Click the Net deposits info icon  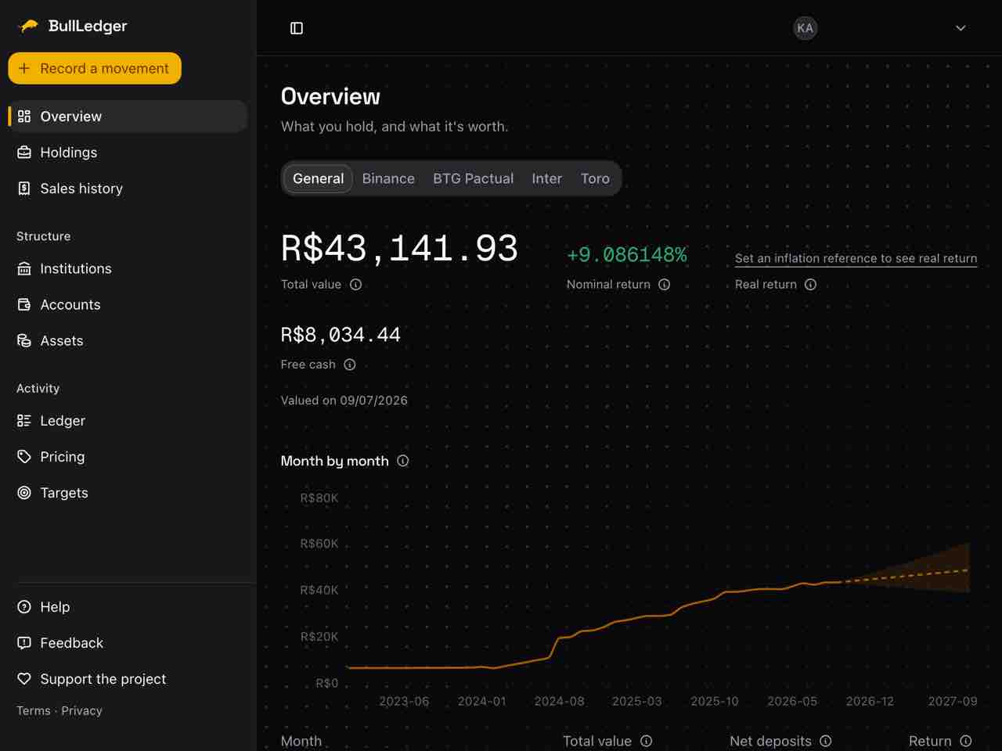tap(826, 741)
